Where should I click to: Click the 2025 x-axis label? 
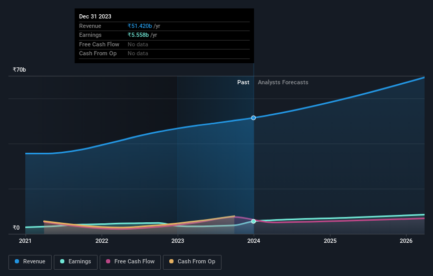[330, 241]
